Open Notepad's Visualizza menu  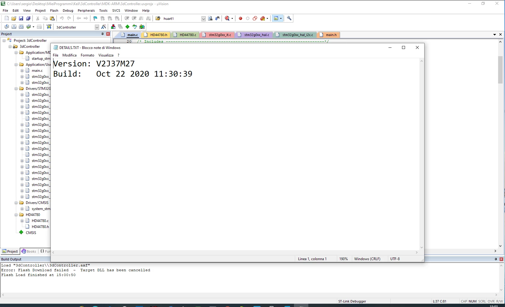pyautogui.click(x=106, y=55)
